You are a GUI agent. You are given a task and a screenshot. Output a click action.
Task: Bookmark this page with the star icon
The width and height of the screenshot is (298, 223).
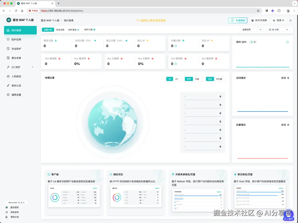tap(258, 11)
